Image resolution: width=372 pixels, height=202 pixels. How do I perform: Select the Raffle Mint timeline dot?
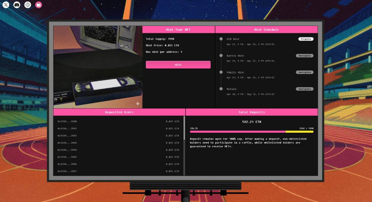tap(221, 56)
